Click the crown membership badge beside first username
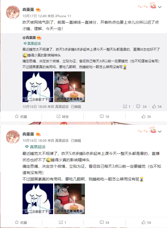Viewport: 167px width, 228px height. [x=38, y=10]
